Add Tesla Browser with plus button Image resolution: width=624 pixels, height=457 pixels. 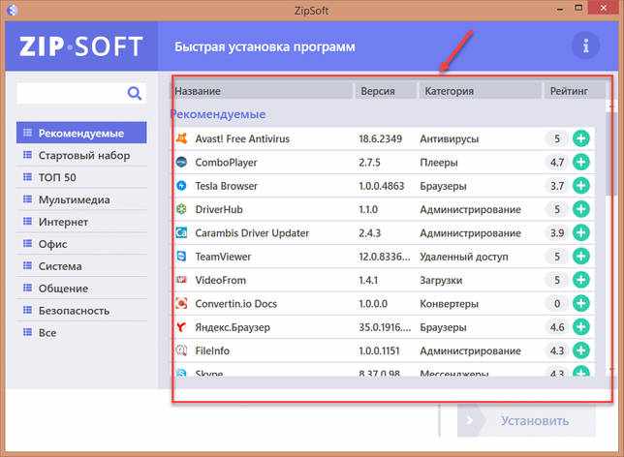[581, 185]
